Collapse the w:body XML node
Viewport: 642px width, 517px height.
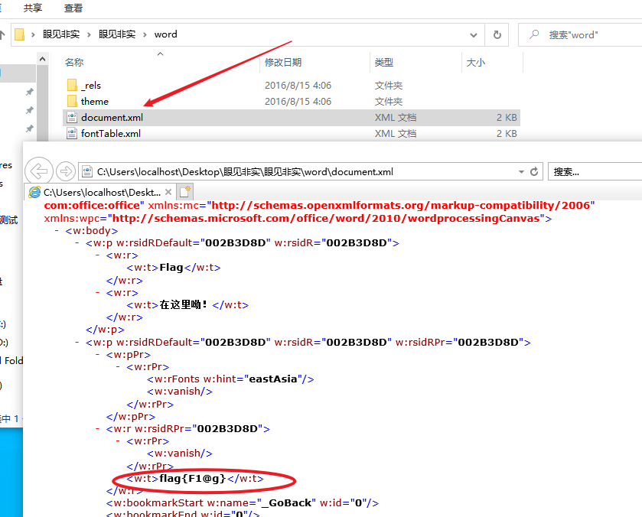(57, 230)
